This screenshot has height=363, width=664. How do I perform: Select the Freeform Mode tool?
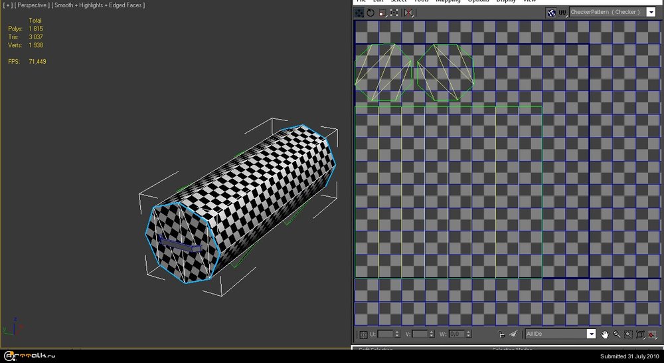click(394, 13)
